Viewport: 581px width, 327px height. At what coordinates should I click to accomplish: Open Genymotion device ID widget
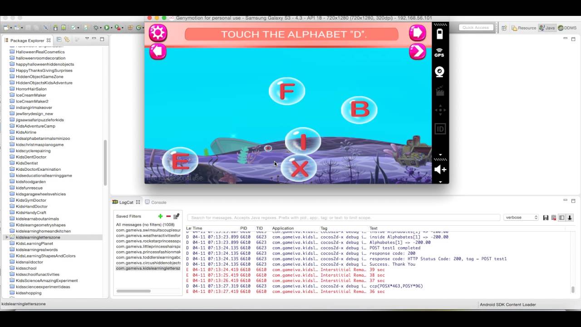(x=440, y=129)
